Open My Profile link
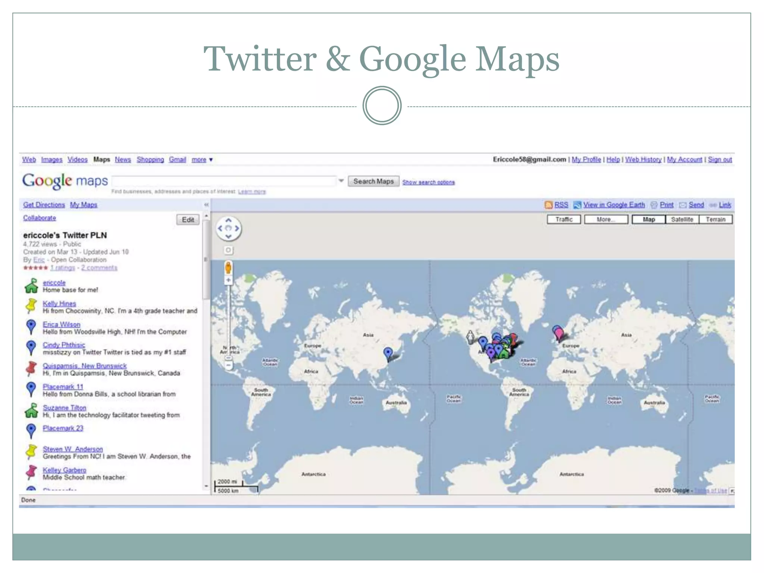Screen dimensions: 764x573 [x=586, y=160]
